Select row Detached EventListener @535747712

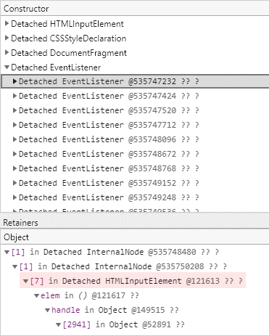(x=135, y=125)
